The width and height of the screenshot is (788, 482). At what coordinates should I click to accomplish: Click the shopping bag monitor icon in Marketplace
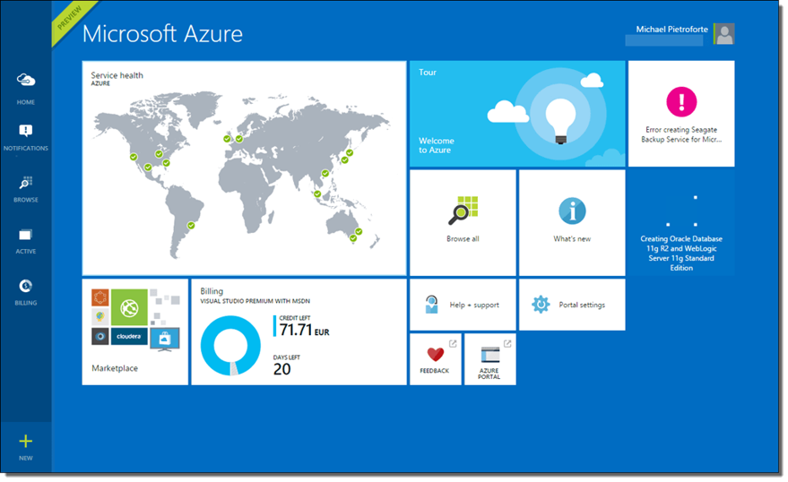165,339
